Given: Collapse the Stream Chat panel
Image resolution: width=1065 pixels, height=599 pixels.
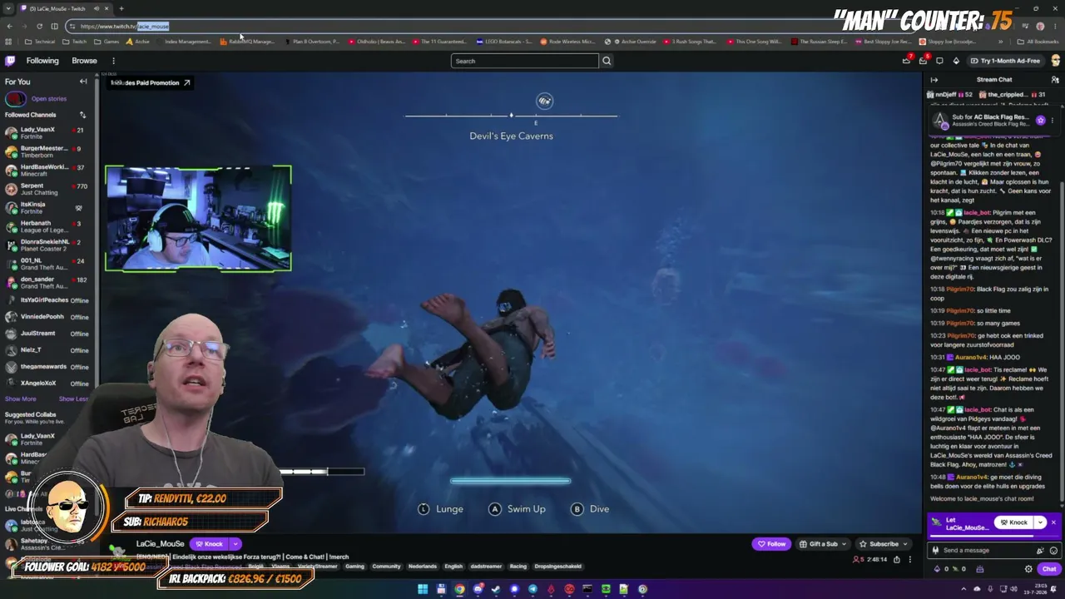Looking at the screenshot, I should [934, 80].
